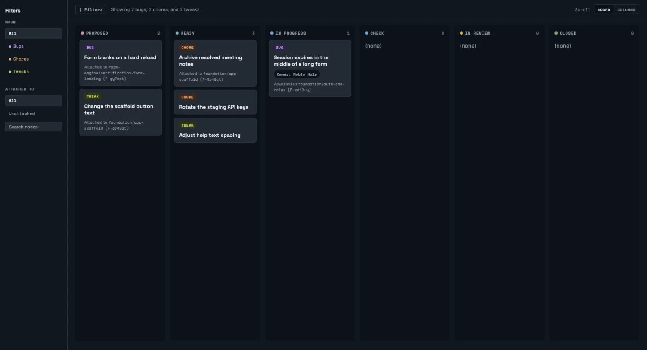Open 'Adjust help text spacing' card
This screenshot has width=647, height=350.
point(215,130)
